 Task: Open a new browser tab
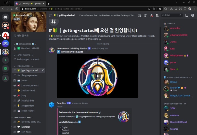tap(48, 4)
